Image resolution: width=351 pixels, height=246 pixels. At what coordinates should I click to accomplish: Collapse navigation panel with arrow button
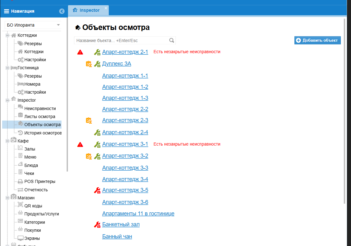click(x=62, y=11)
